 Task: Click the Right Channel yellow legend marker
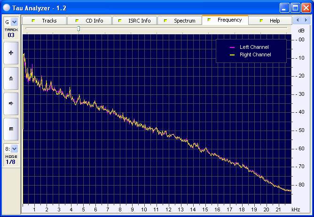[232, 55]
